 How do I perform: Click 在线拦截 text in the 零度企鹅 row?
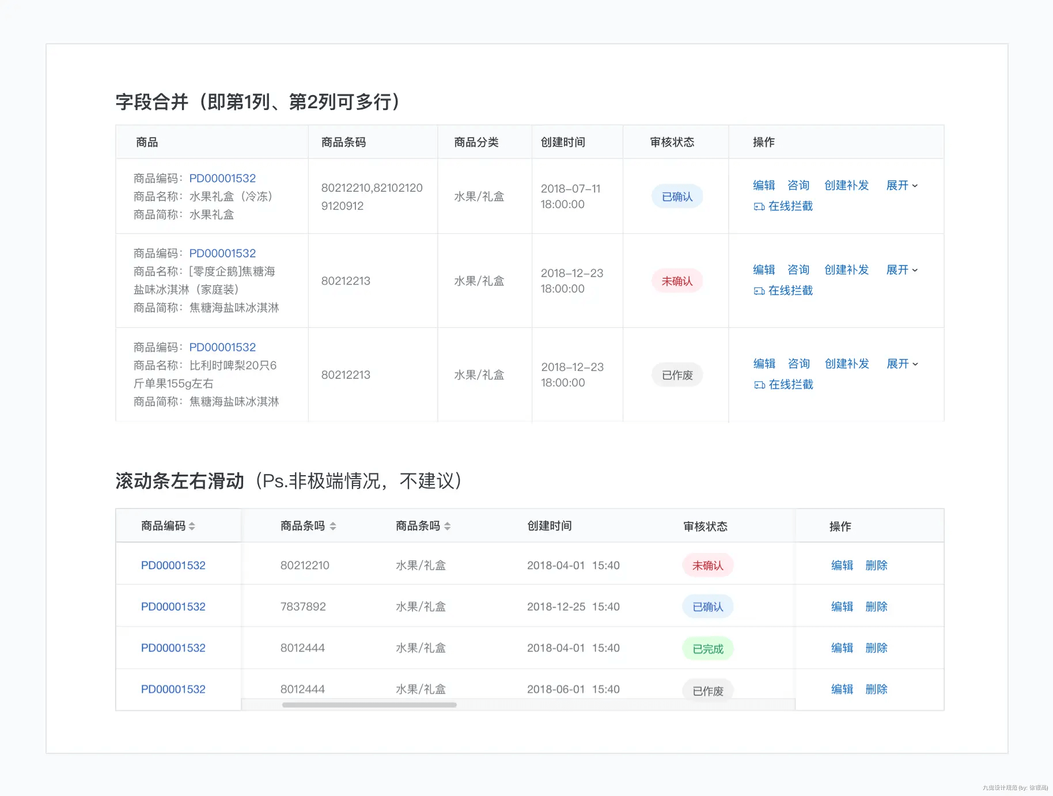pos(790,291)
